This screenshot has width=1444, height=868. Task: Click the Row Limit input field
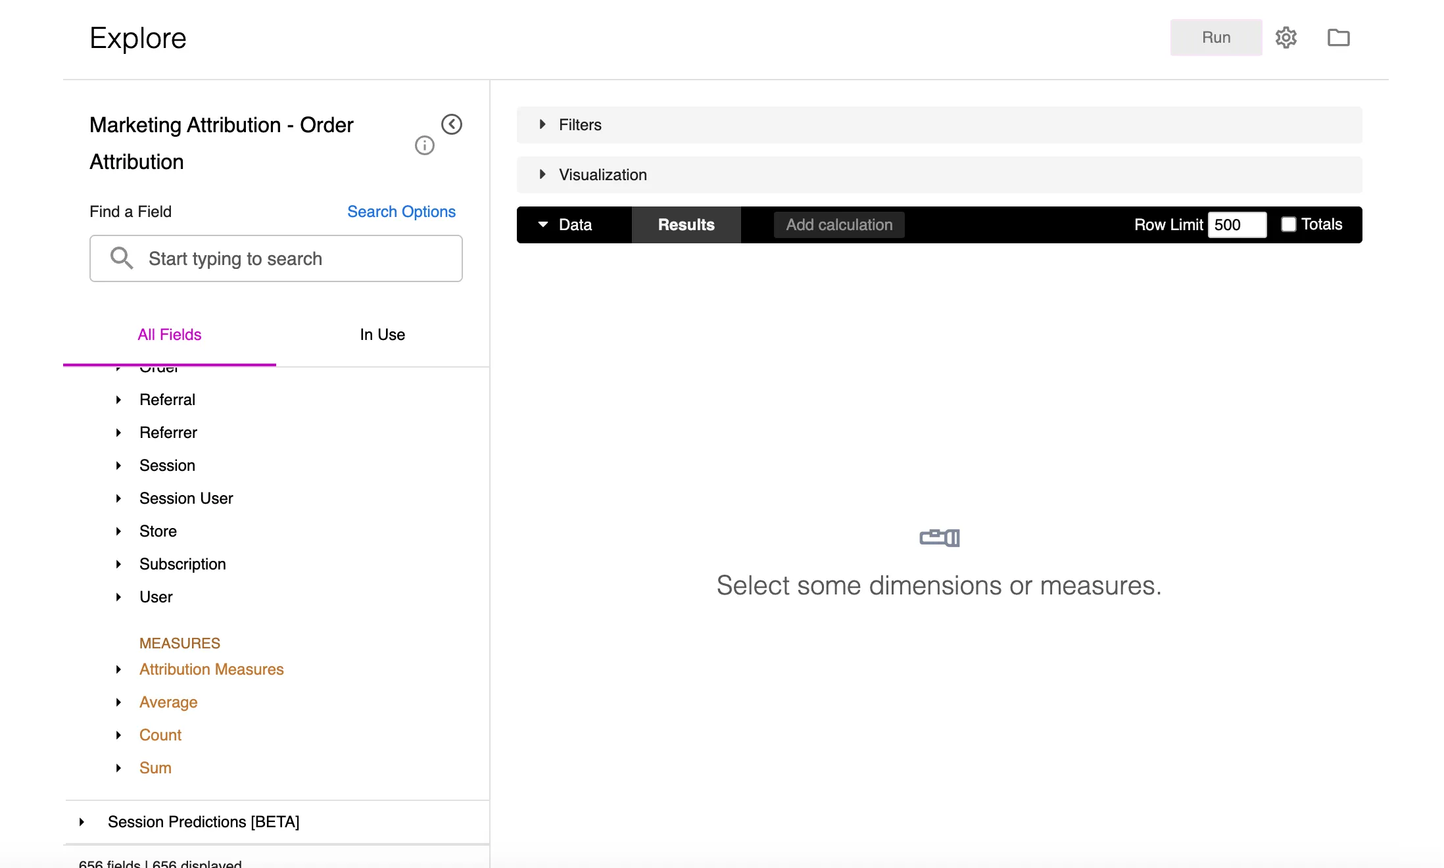point(1237,225)
